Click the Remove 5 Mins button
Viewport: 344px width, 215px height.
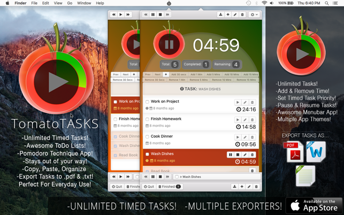point(198,80)
